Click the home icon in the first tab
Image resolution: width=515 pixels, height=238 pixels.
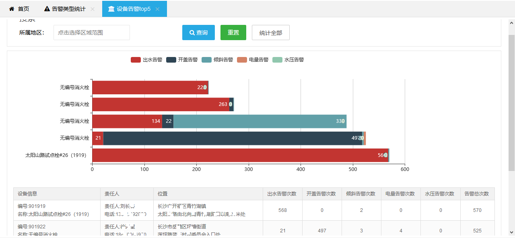click(12, 9)
